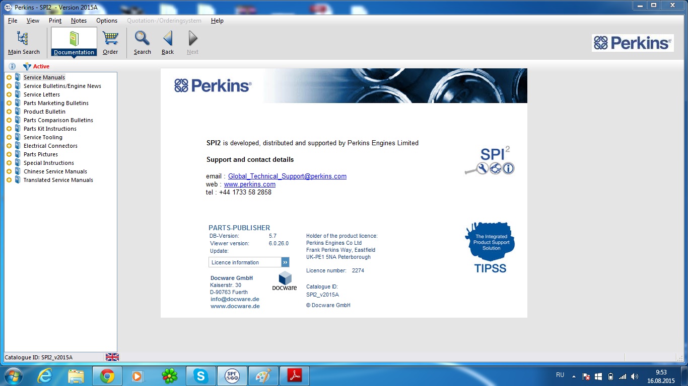688x386 pixels.
Task: Click the book icon beside Service Tooling
Action: click(x=18, y=137)
